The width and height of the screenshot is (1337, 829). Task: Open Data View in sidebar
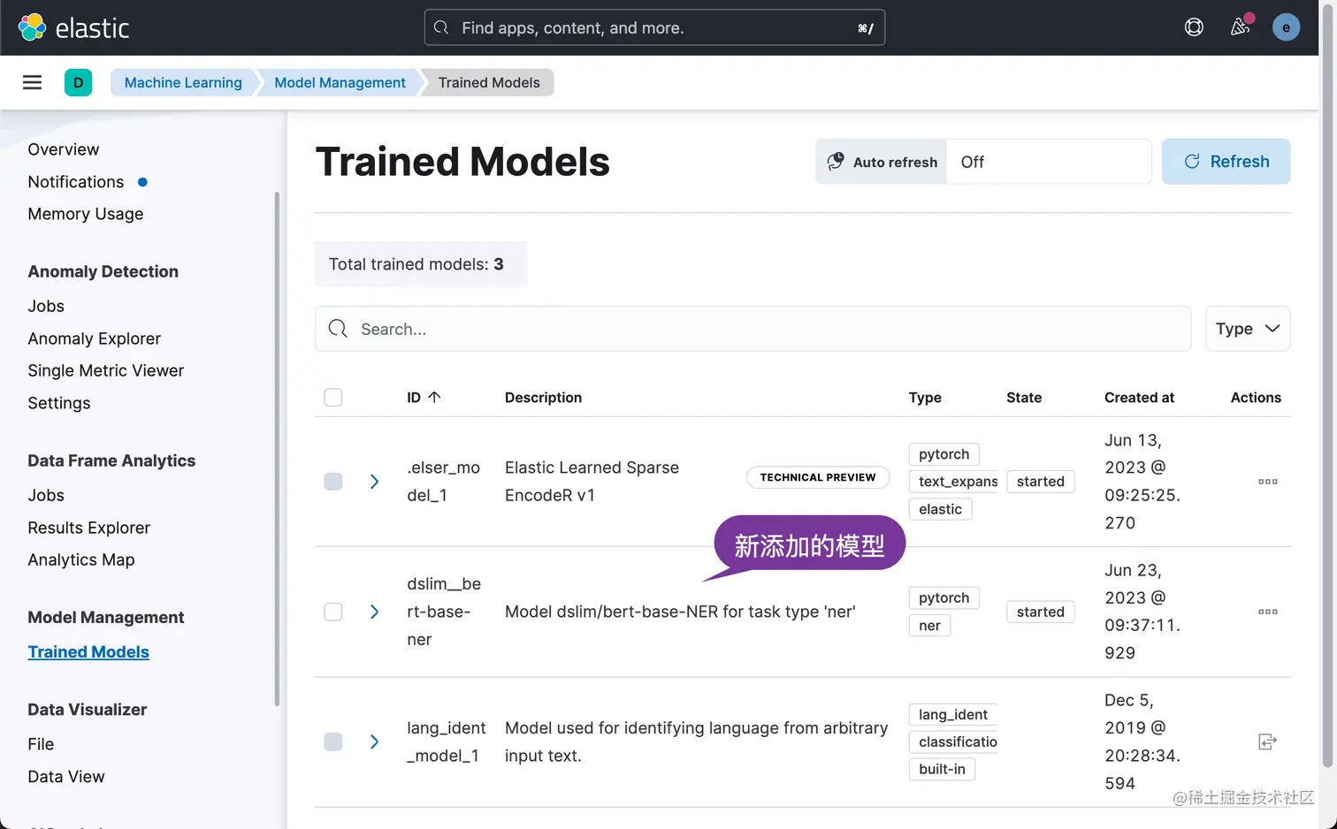66,777
